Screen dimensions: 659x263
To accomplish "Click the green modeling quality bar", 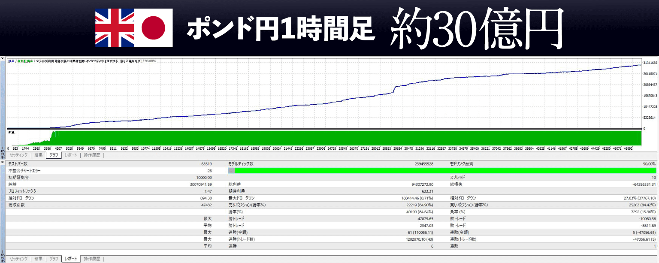I will (x=442, y=171).
